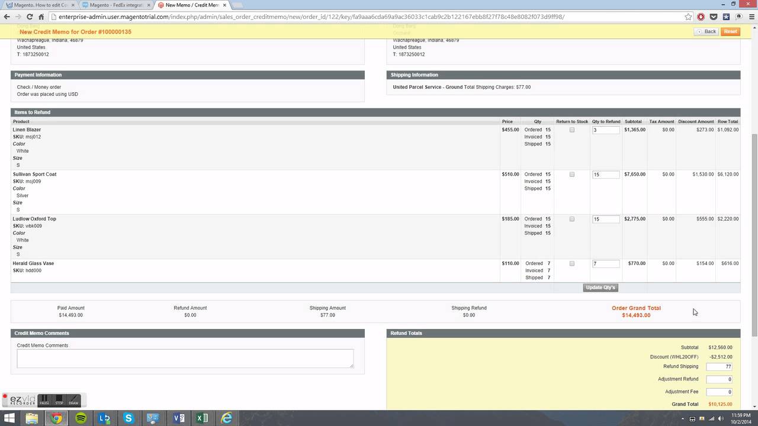Viewport: 758px width, 426px height.
Task: Go back in browser history
Action: [x=7, y=17]
